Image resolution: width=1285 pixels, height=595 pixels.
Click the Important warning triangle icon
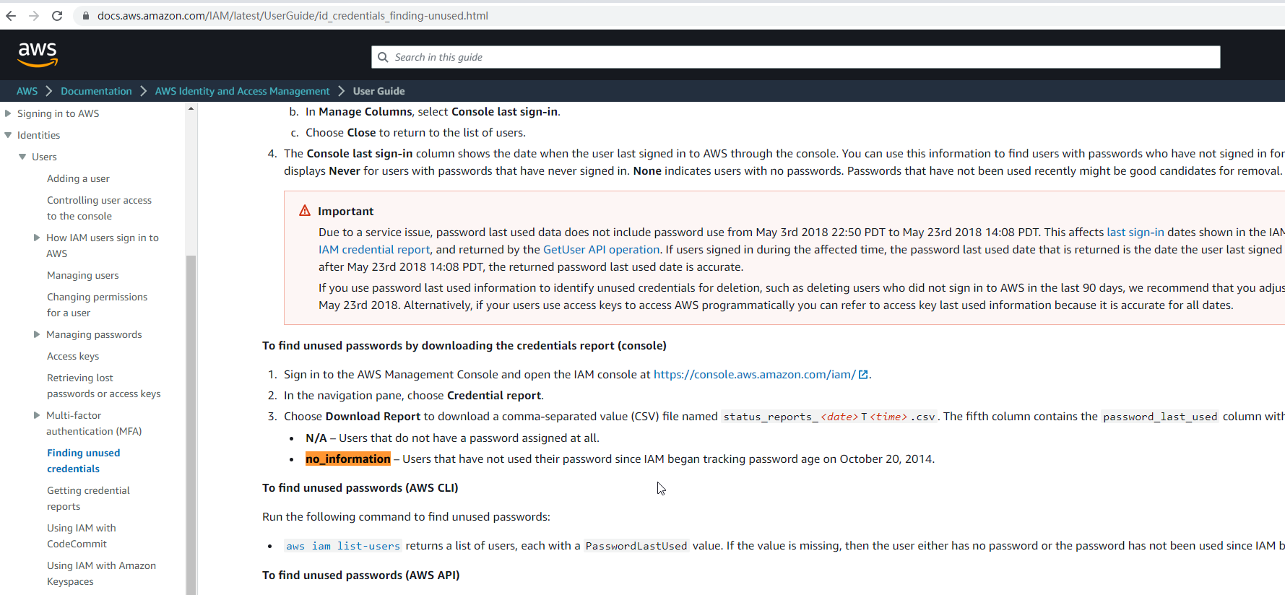coord(305,211)
